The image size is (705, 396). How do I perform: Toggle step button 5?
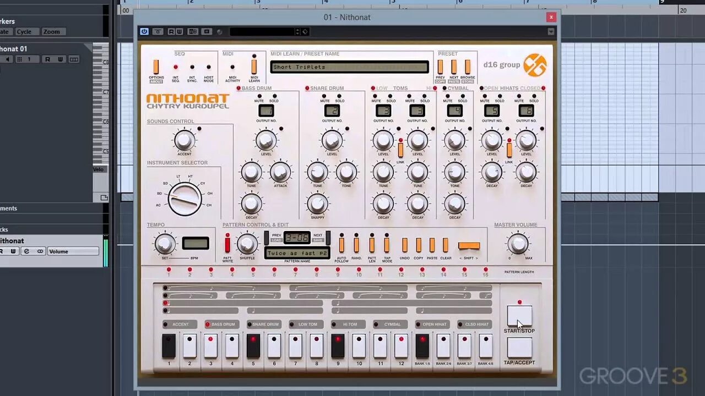253,345
